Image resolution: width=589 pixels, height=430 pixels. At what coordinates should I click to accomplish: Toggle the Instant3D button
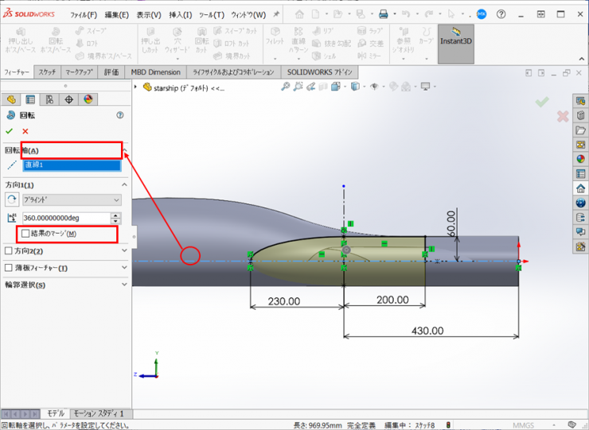pyautogui.click(x=455, y=38)
